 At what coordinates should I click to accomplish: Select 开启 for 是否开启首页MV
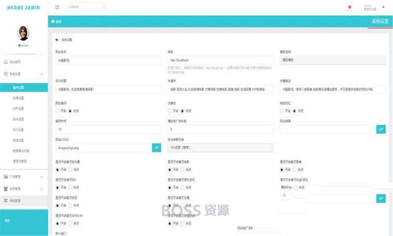point(57,188)
